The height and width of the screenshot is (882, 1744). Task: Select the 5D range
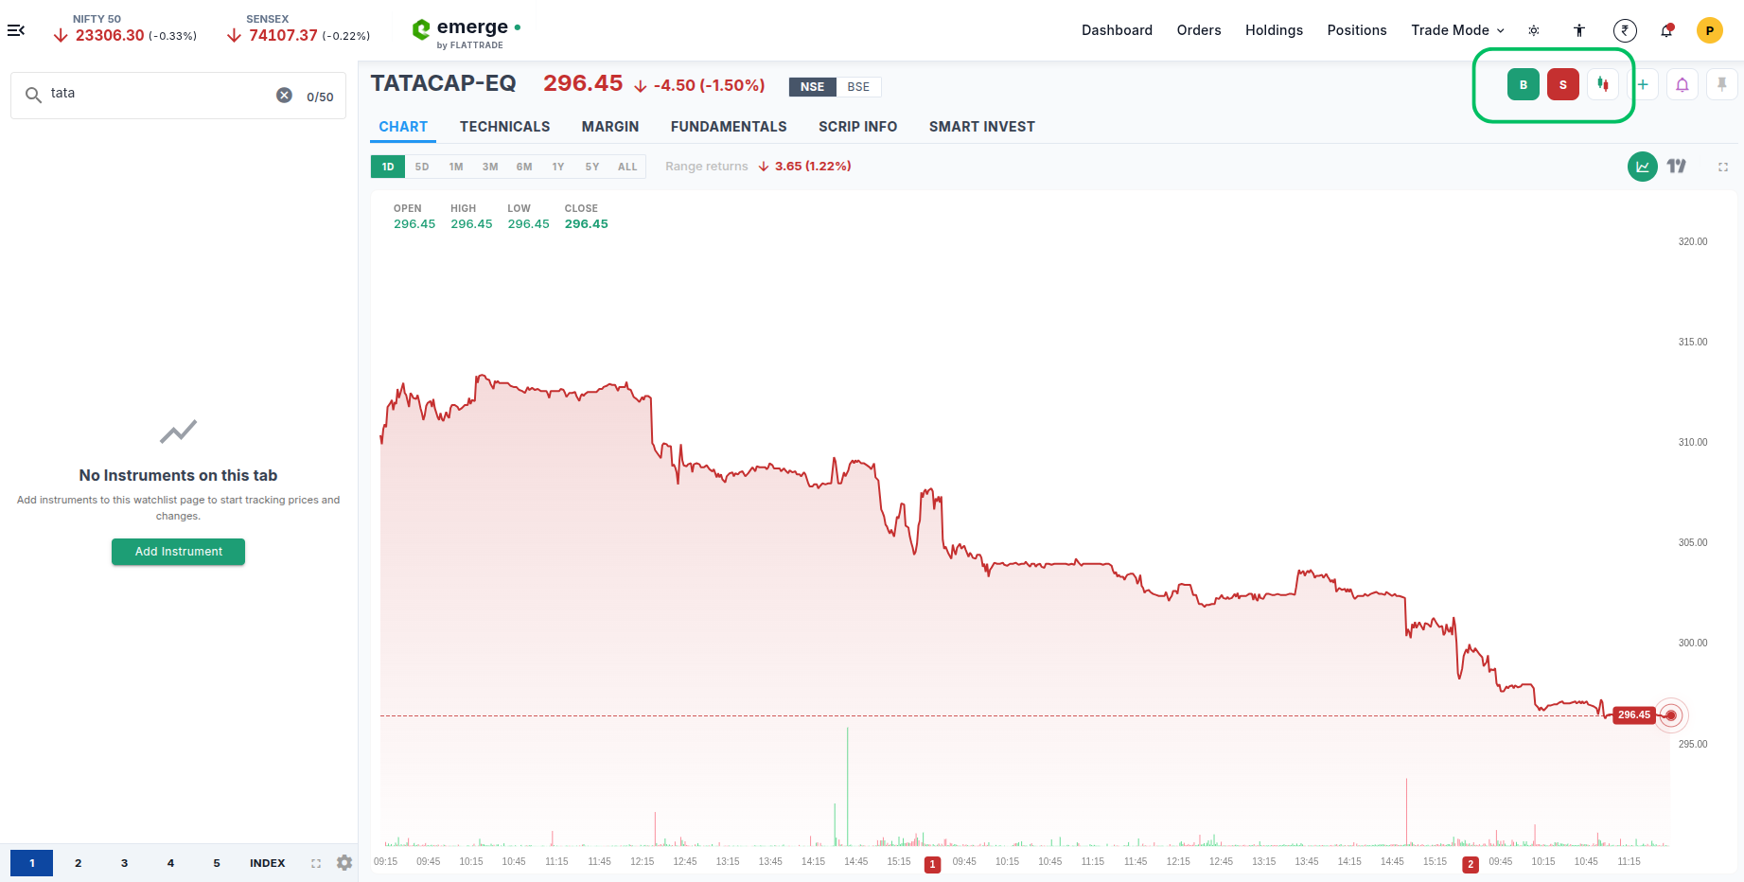[422, 167]
